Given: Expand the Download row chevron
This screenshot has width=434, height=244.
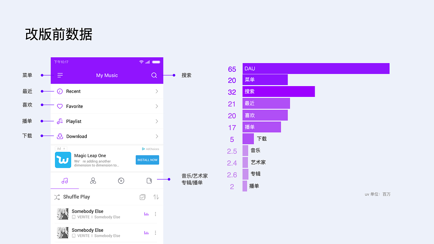Looking at the screenshot, I should (x=156, y=136).
